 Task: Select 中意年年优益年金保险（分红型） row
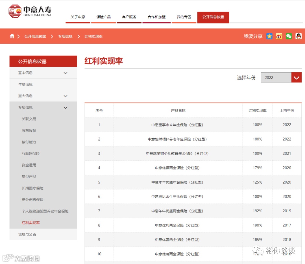[193, 182]
